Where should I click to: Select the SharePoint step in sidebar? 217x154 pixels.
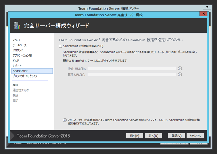(32, 71)
